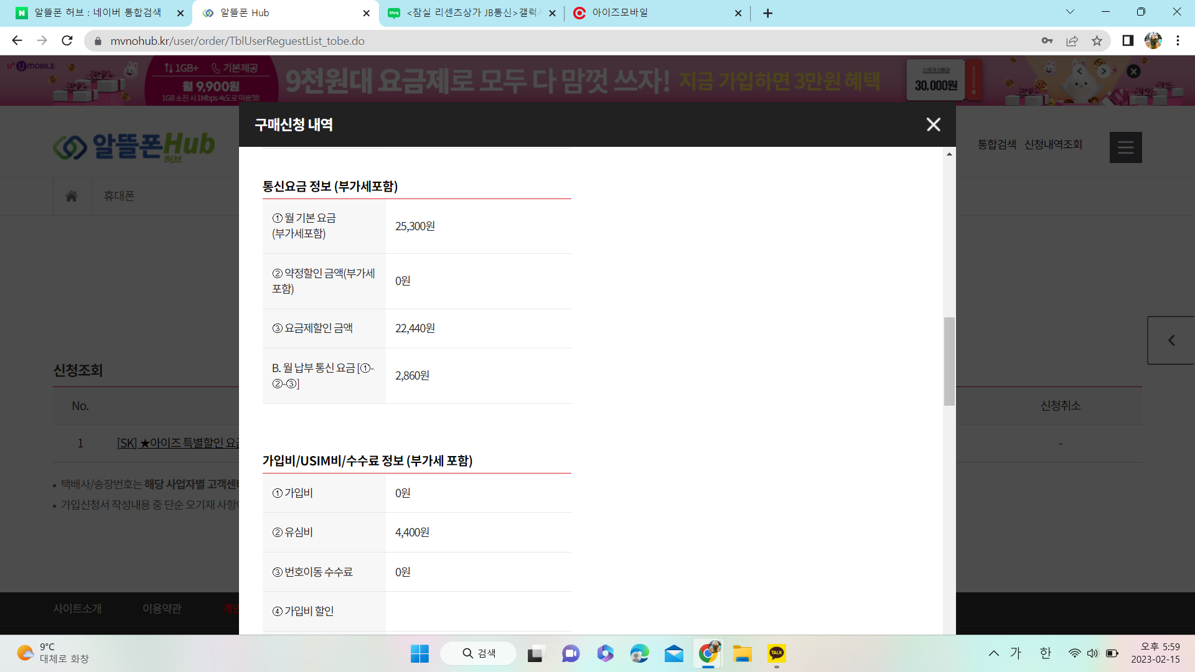Image resolution: width=1195 pixels, height=672 pixels.
Task: Click the taskbar 검색 search box
Action: (478, 653)
